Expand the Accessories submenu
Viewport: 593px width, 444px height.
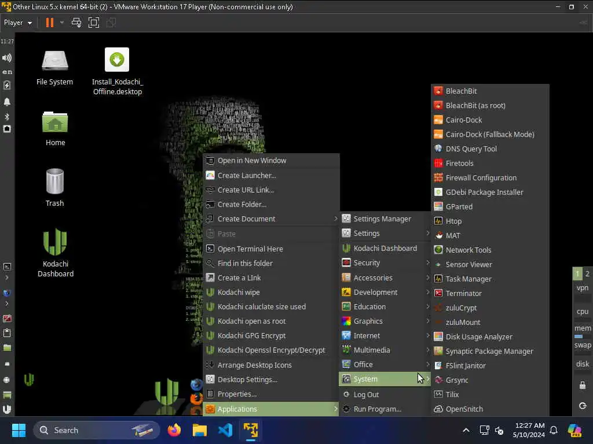click(x=385, y=277)
